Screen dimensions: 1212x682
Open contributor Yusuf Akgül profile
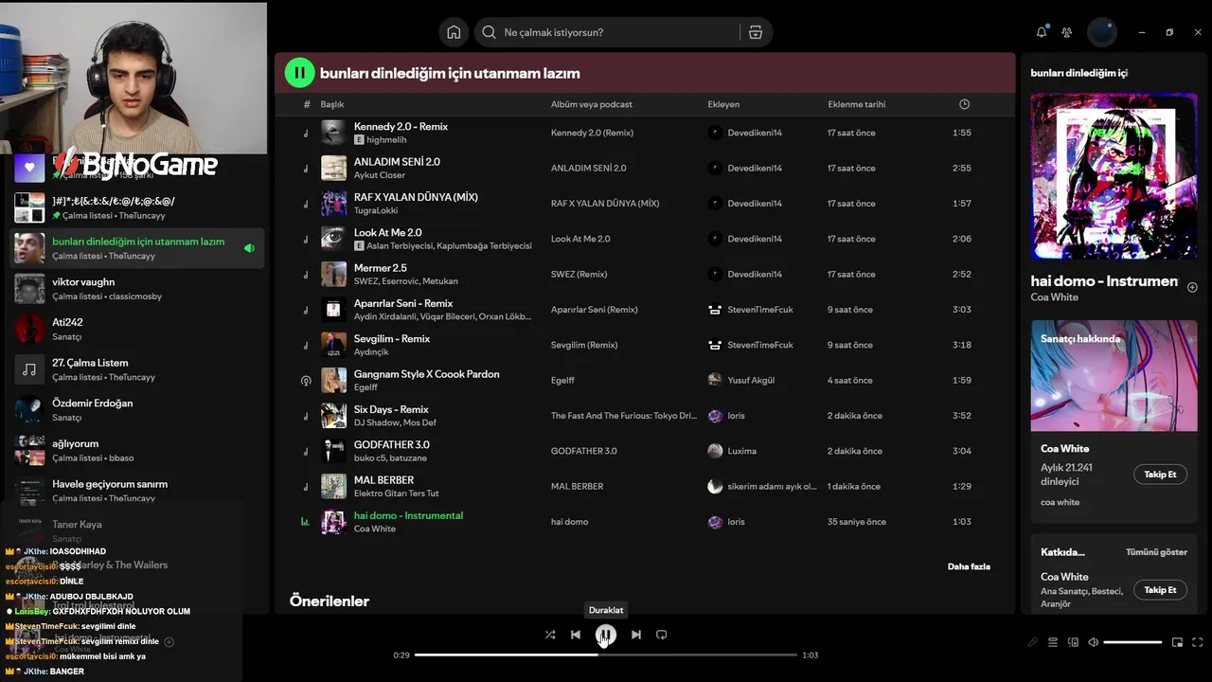(751, 380)
